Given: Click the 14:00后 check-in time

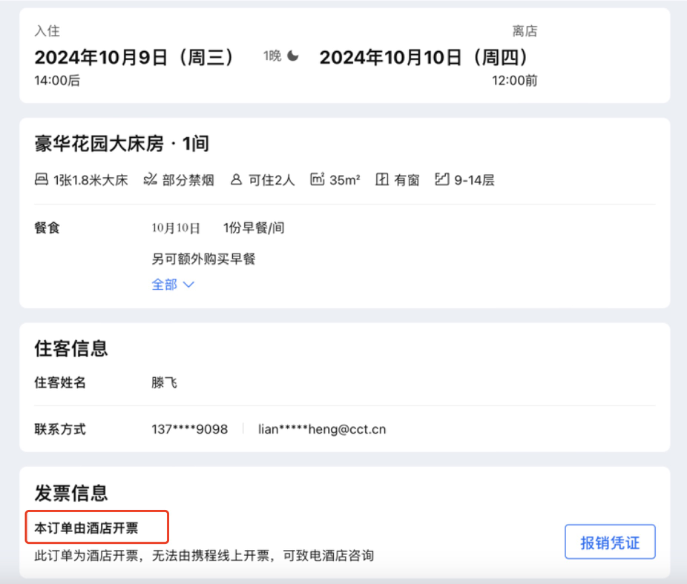Looking at the screenshot, I should click(x=57, y=81).
